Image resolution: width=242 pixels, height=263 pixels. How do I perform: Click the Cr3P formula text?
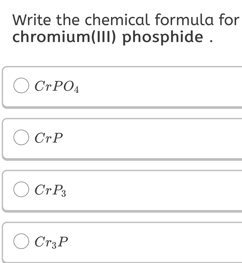51,242
